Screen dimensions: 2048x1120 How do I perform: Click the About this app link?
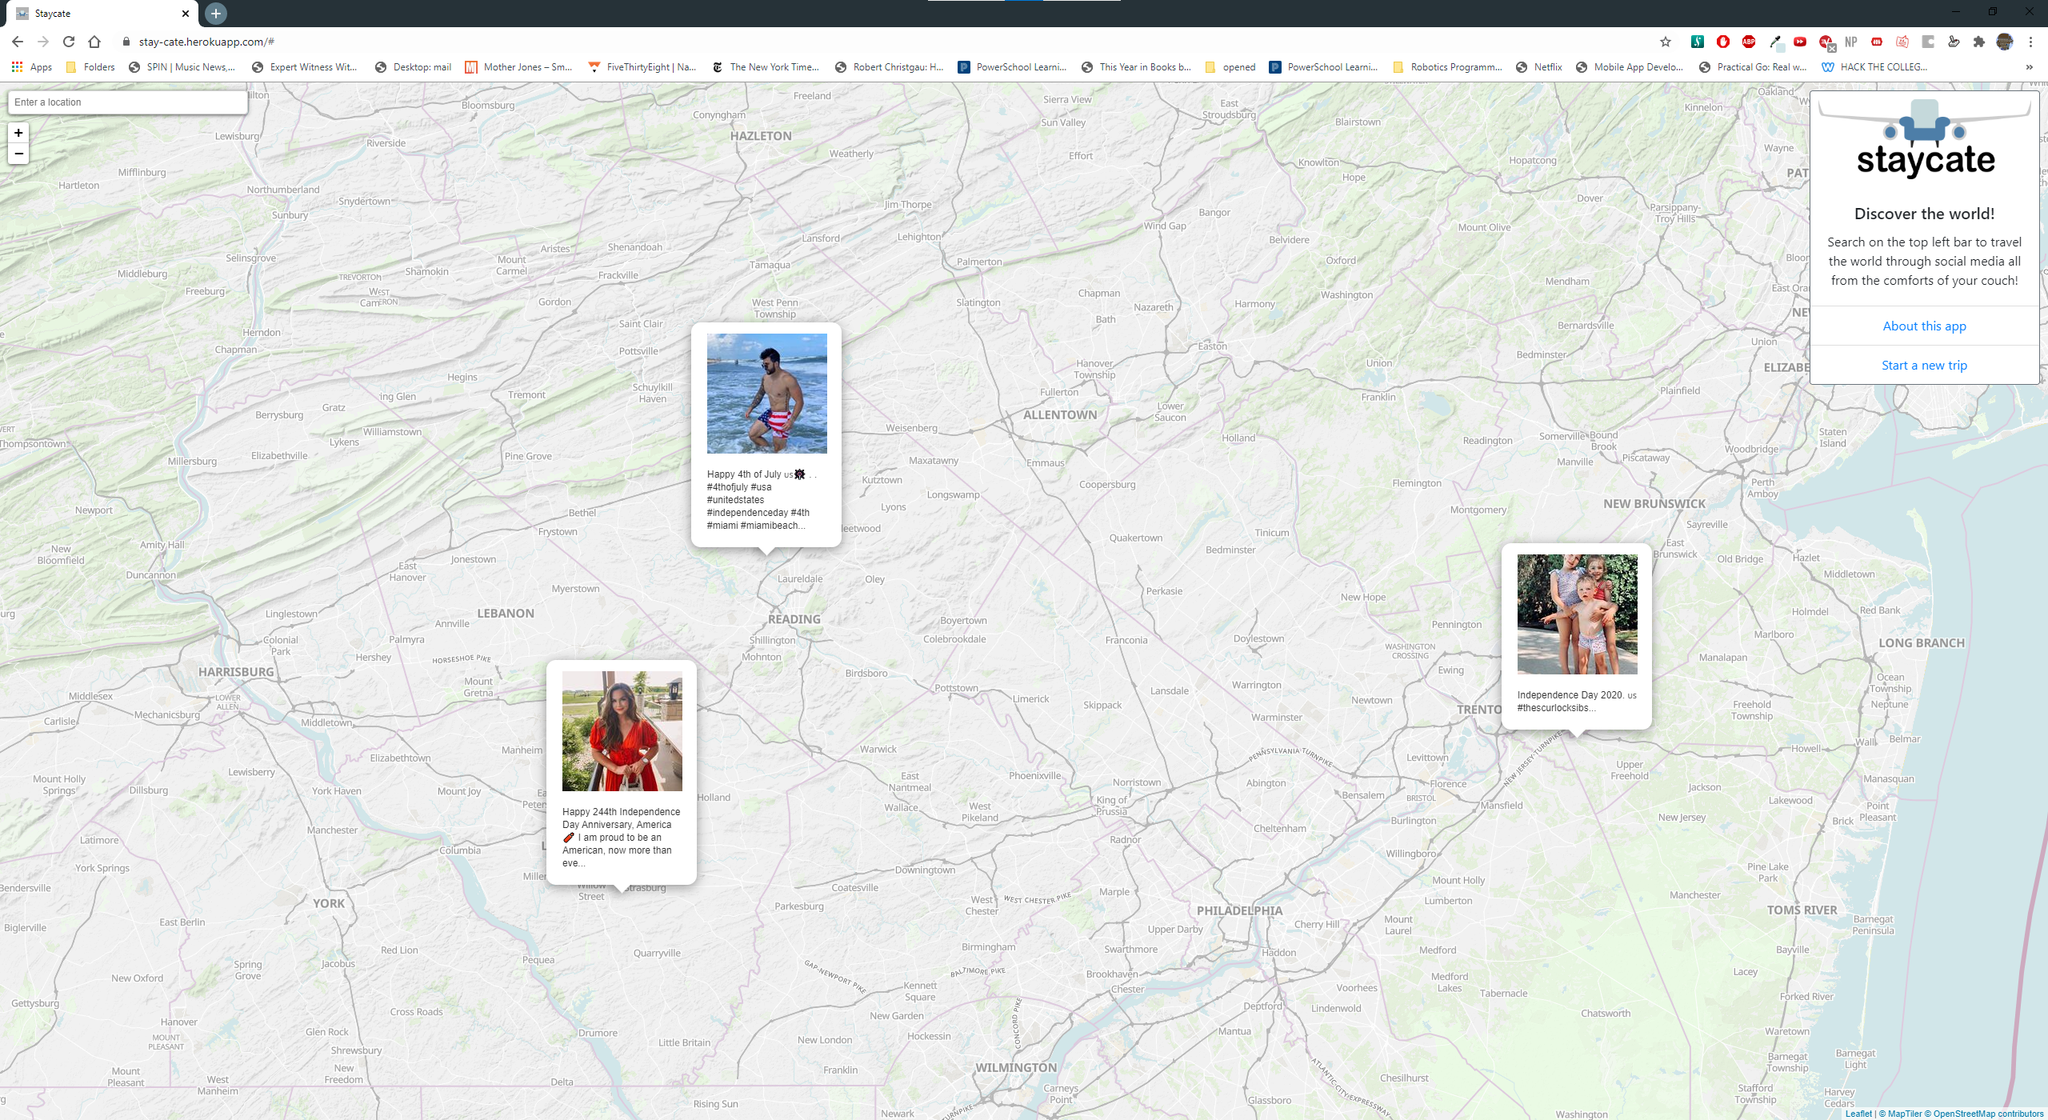(x=1924, y=326)
